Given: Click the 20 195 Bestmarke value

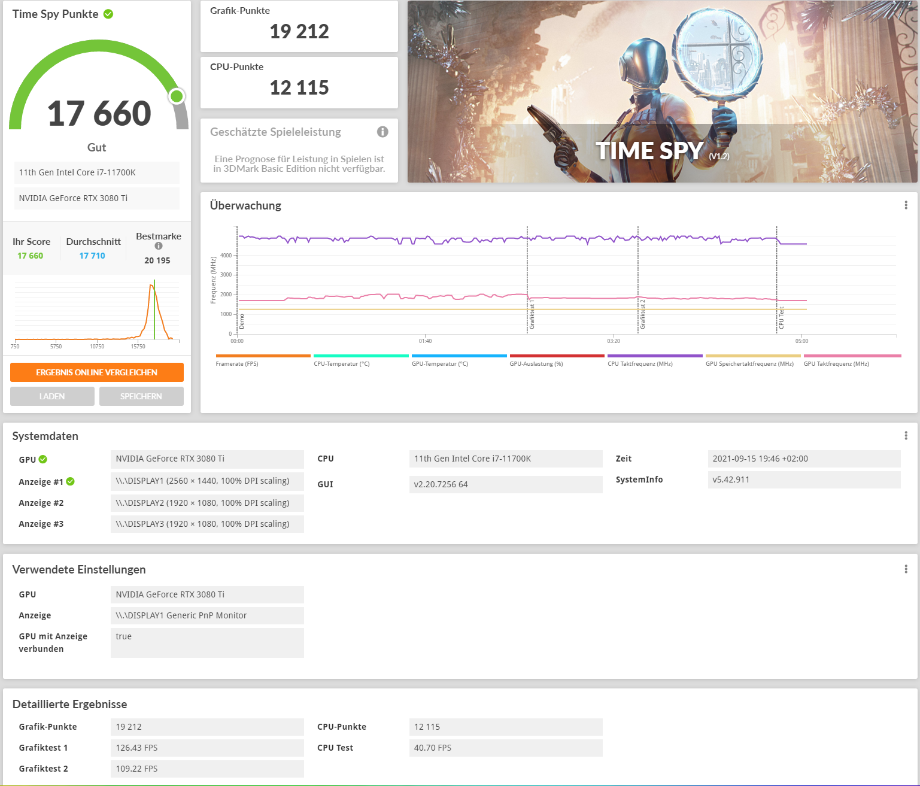Looking at the screenshot, I should click(x=157, y=260).
